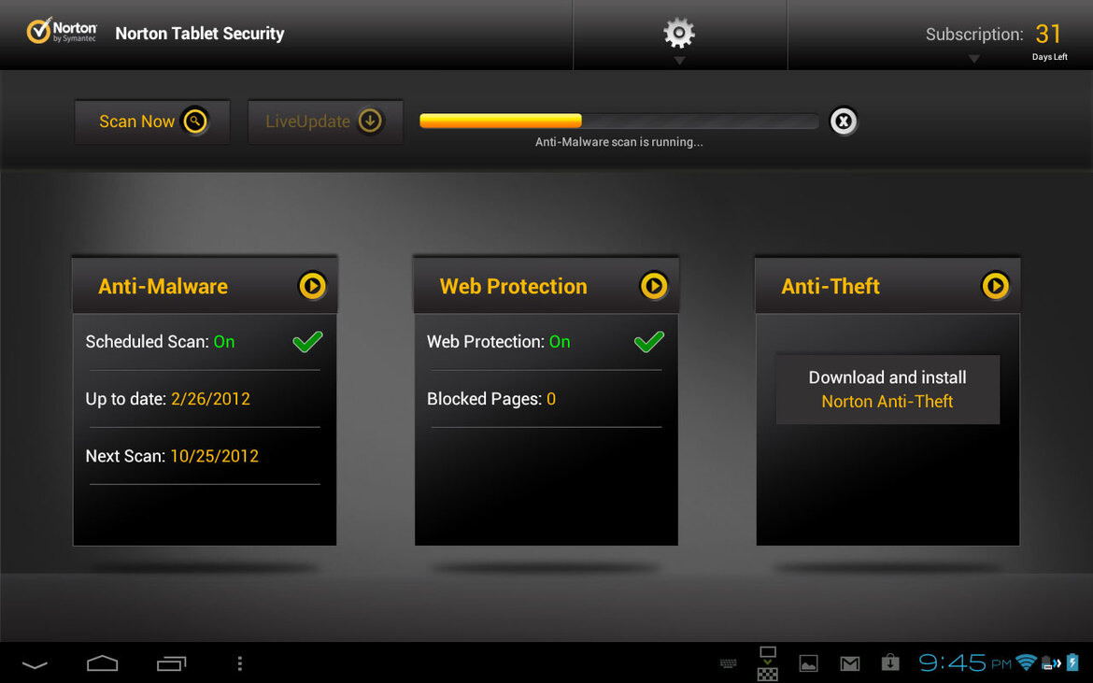
Task: Click the Up to date: 2/26/2012 row
Action: tap(205, 399)
